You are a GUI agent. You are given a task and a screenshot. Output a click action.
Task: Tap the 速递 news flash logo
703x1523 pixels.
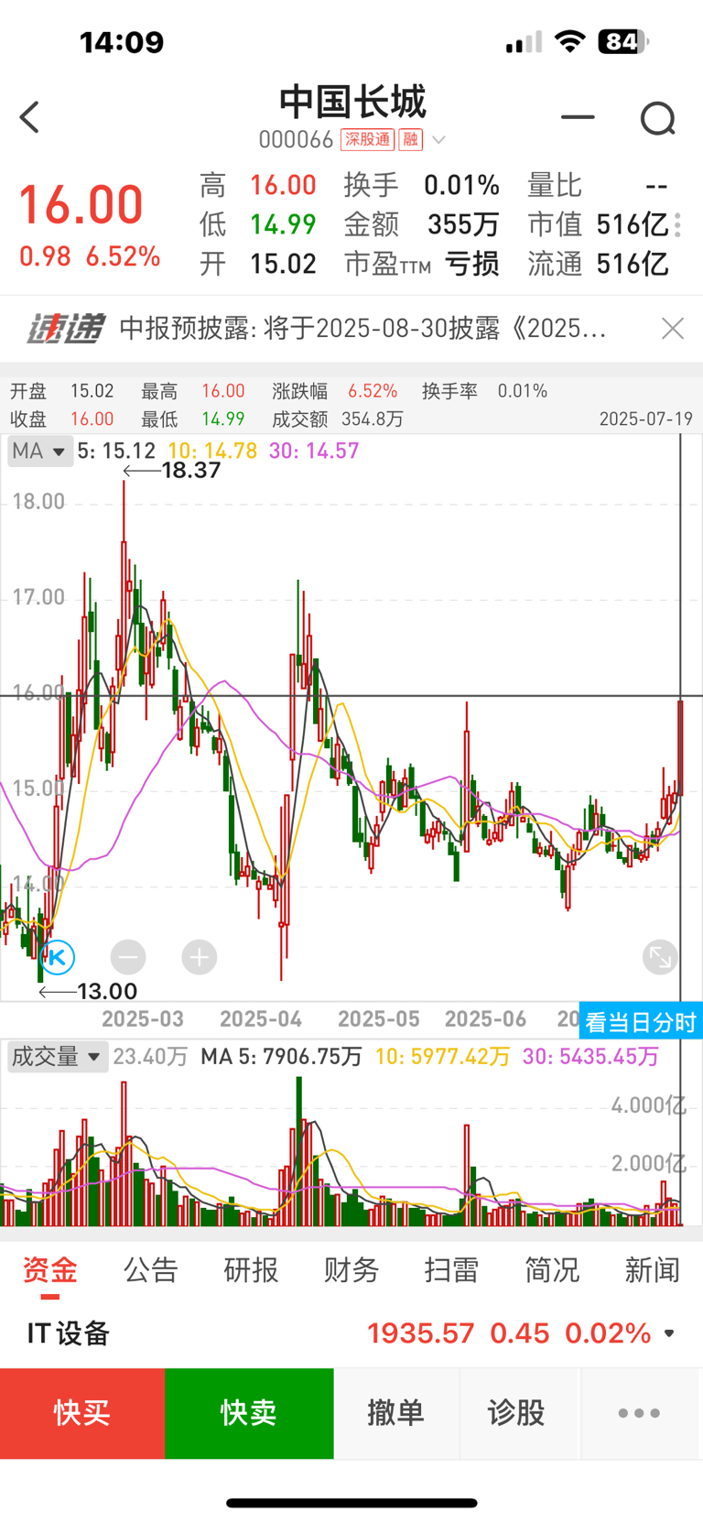(65, 329)
